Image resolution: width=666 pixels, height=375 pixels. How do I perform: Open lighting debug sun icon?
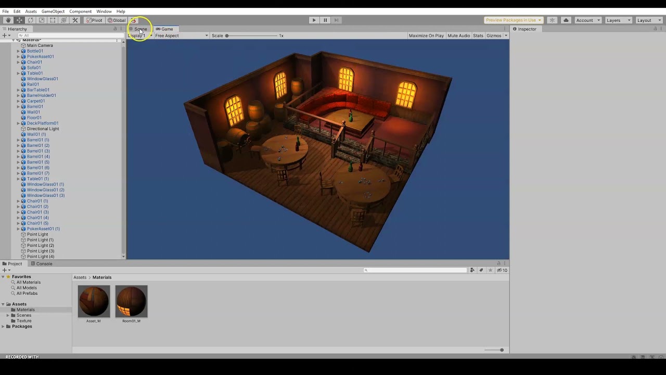coord(552,20)
